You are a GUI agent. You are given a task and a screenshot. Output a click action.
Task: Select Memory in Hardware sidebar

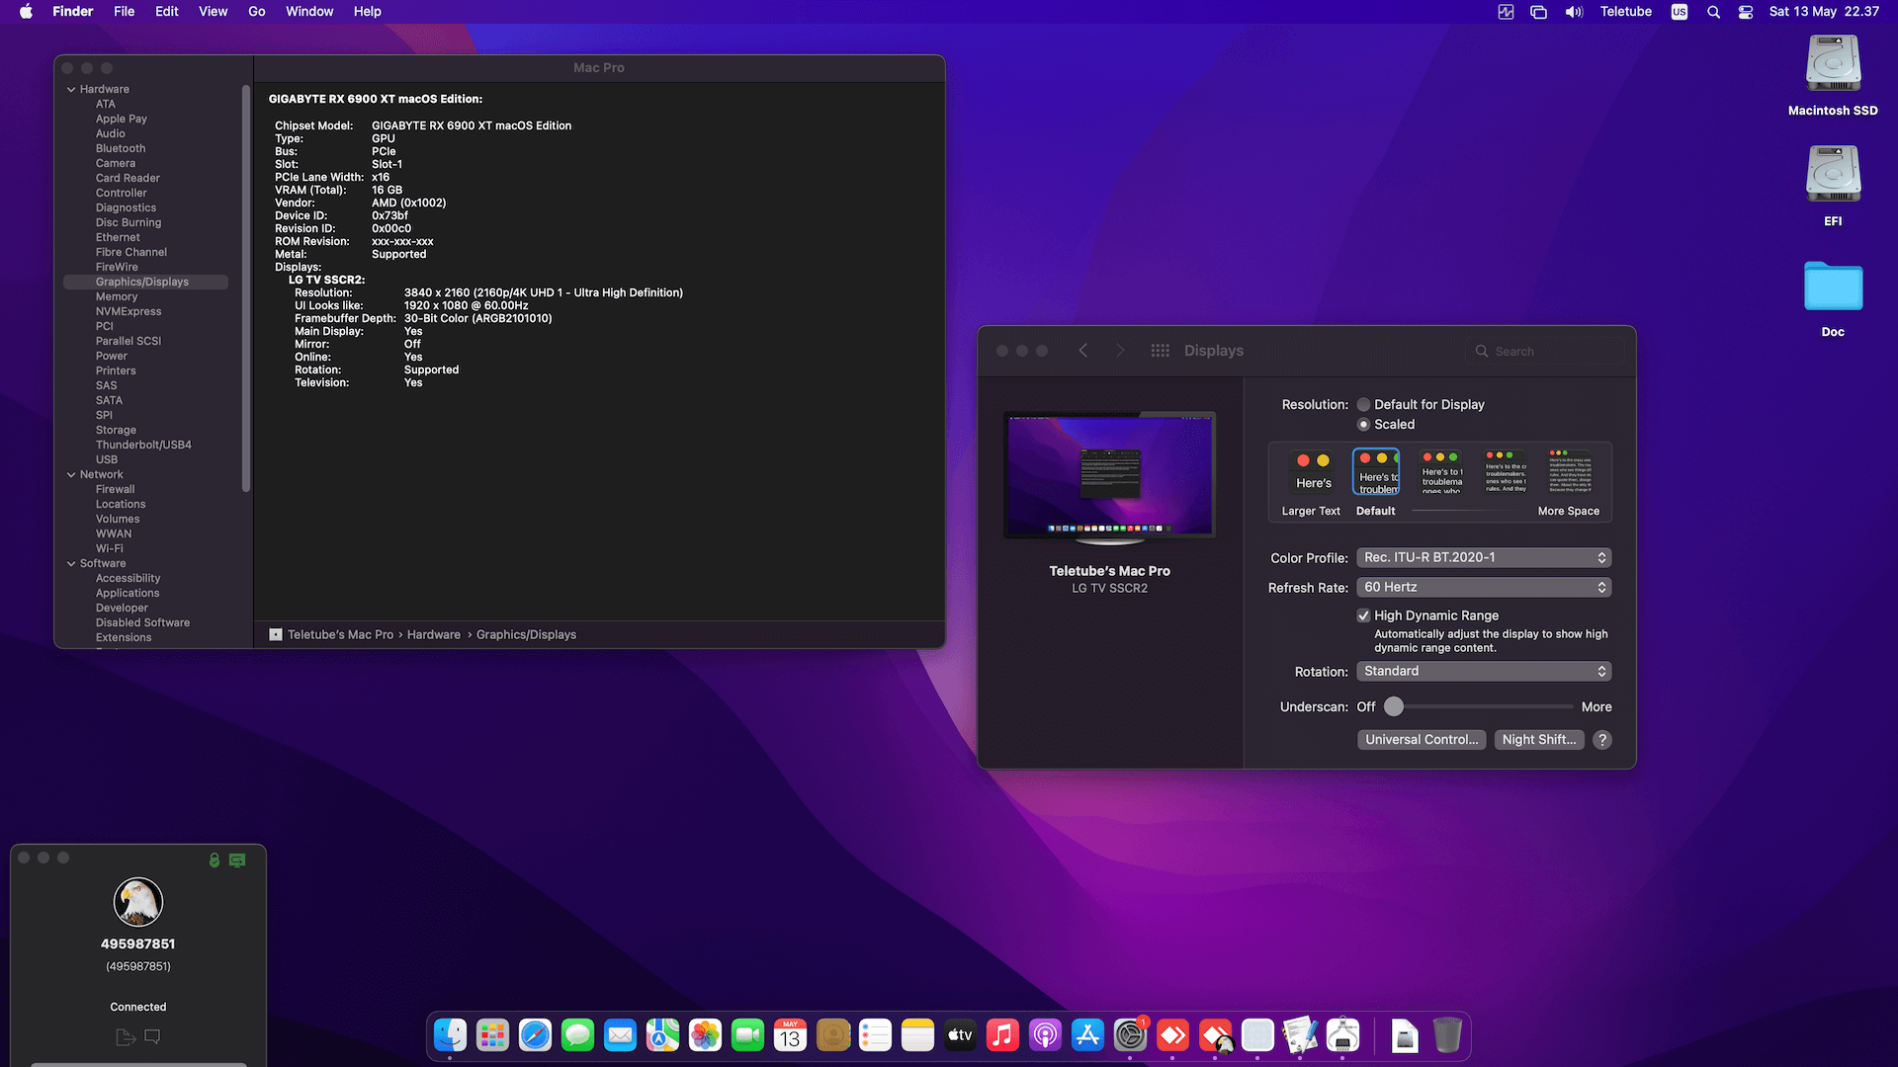click(117, 297)
